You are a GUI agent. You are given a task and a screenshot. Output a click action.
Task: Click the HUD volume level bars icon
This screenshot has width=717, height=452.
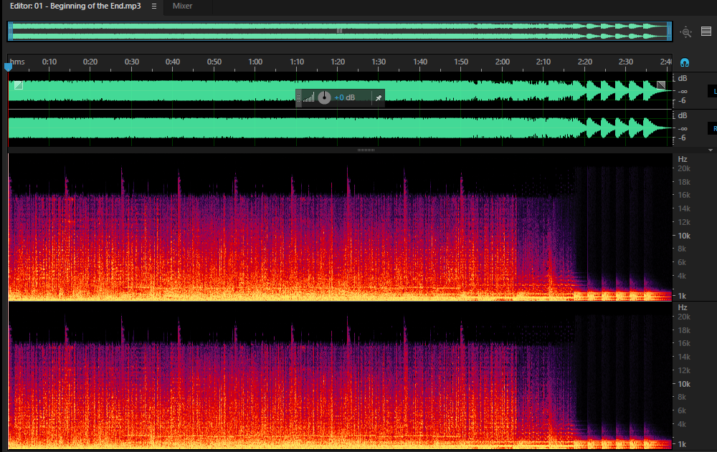(x=309, y=97)
